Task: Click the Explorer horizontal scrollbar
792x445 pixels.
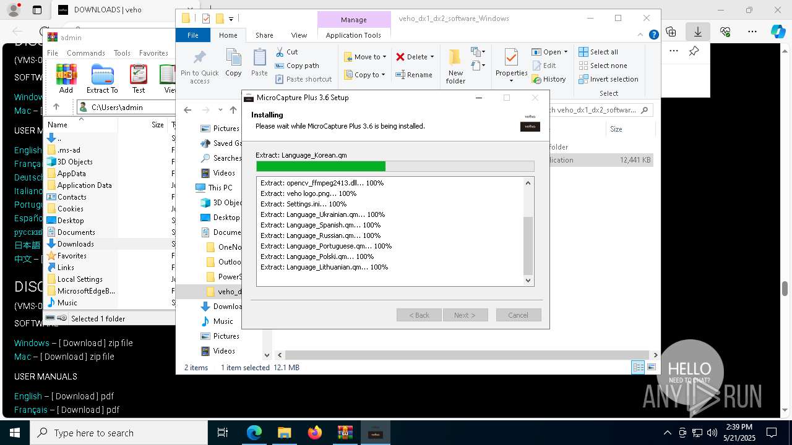Action: click(467, 355)
